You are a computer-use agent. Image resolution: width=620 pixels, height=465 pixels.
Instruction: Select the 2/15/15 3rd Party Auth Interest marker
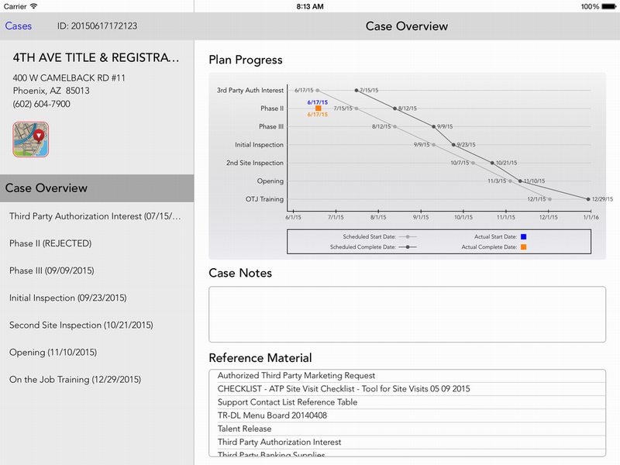(355, 90)
